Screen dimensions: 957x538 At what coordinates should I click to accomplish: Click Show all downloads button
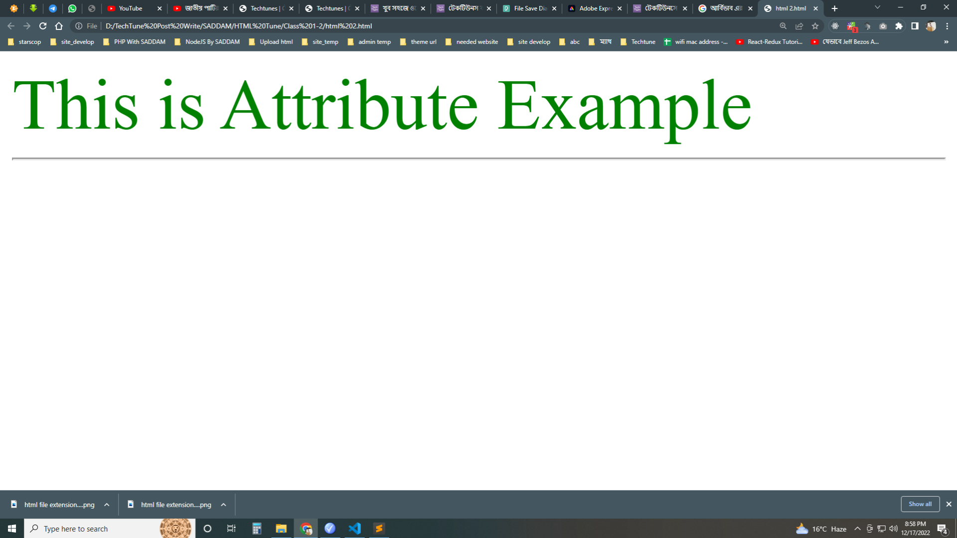coord(920,504)
